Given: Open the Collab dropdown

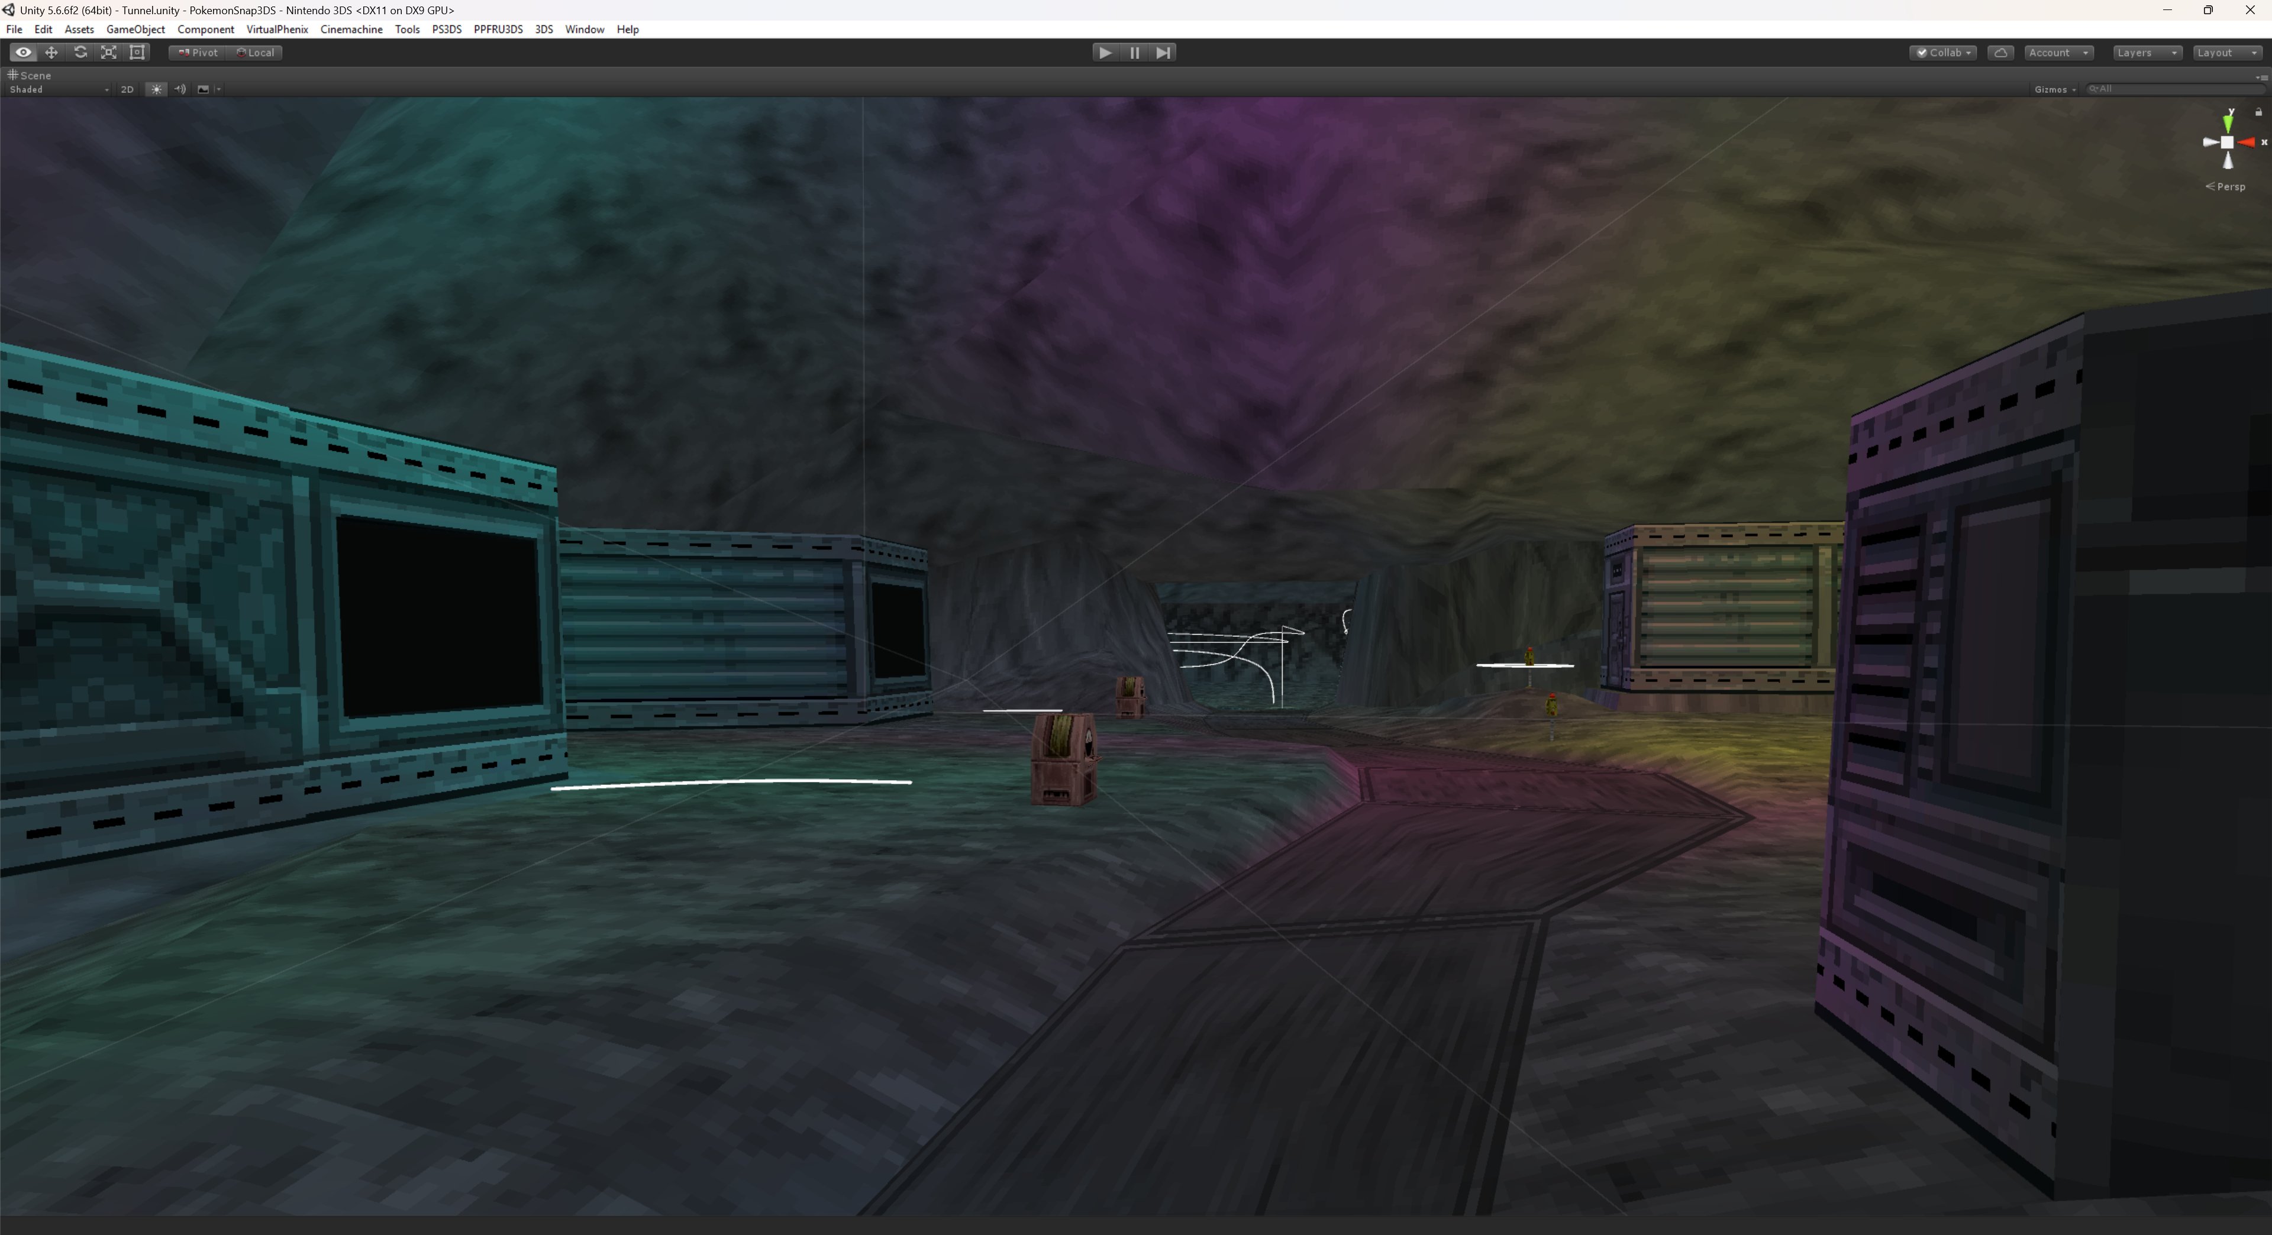Looking at the screenshot, I should coord(1944,53).
